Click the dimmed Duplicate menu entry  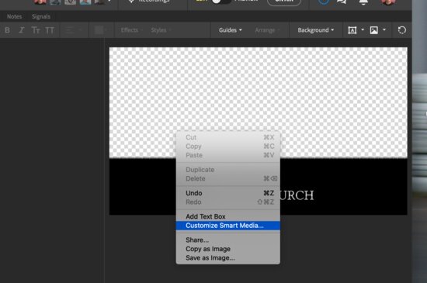tap(228, 170)
